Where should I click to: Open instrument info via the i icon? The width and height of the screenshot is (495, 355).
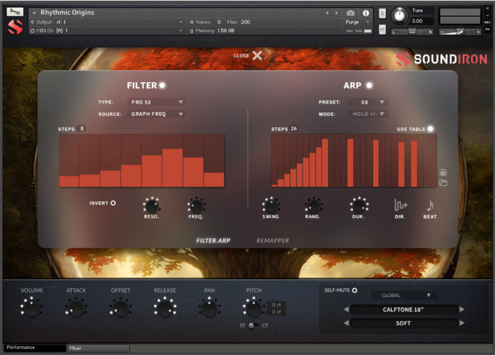click(x=365, y=12)
